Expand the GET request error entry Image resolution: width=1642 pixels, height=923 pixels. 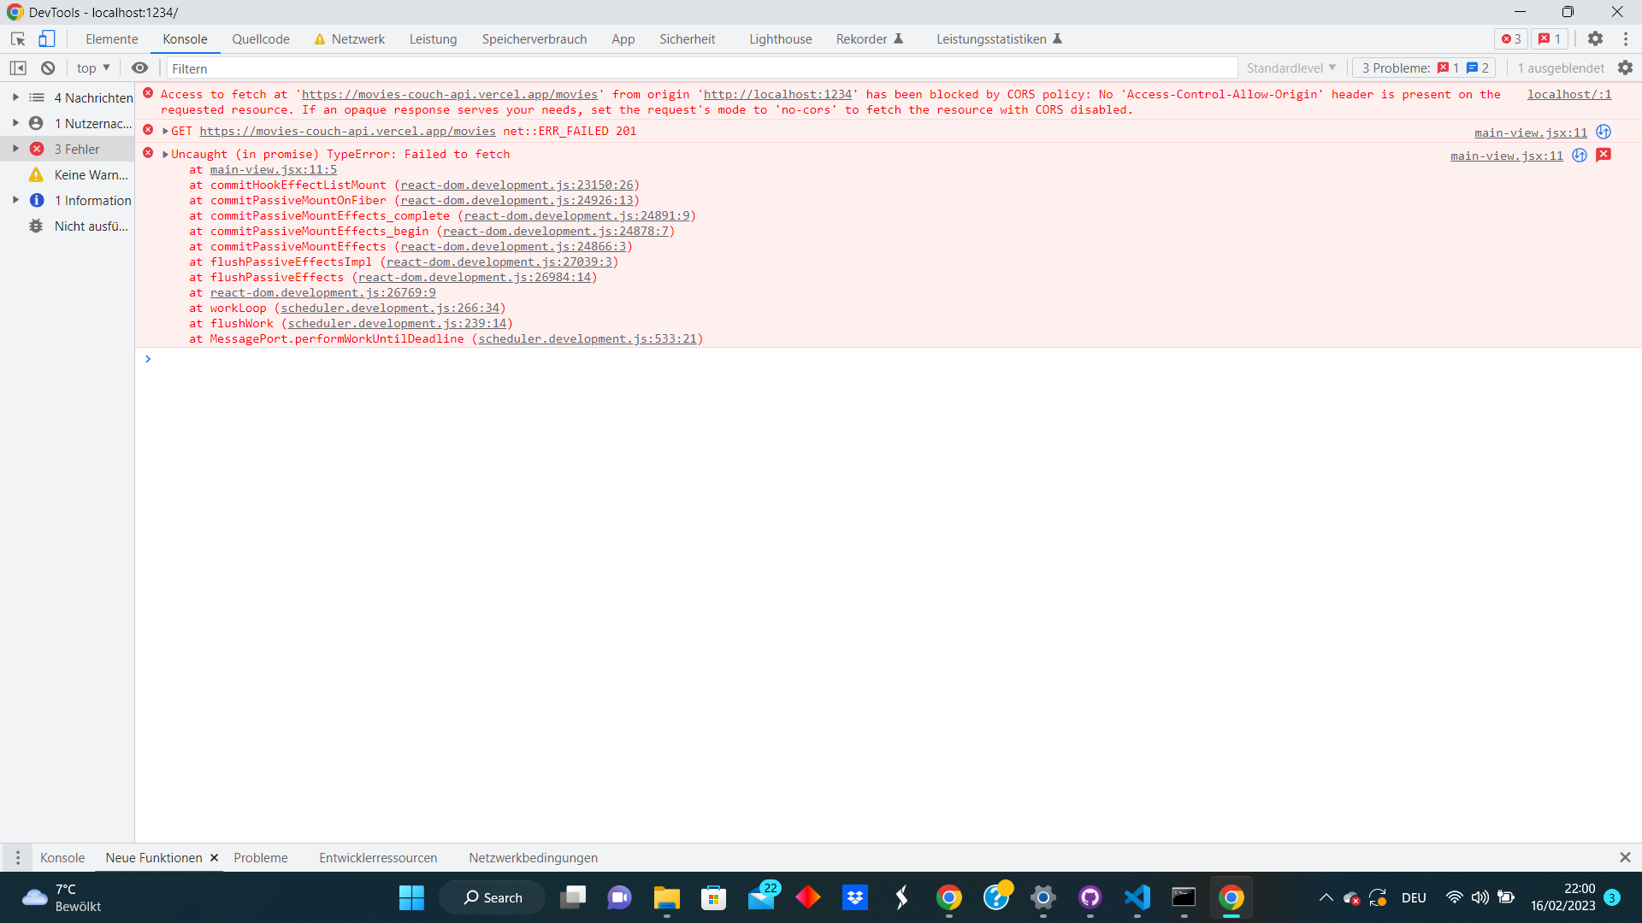point(166,132)
